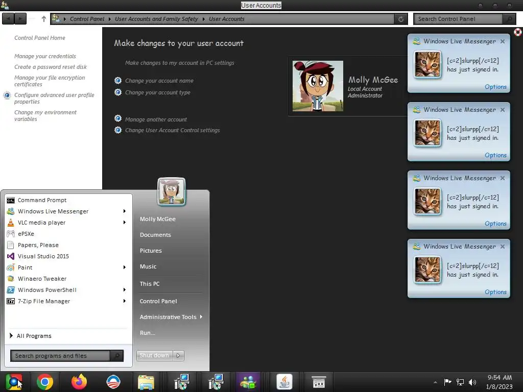Viewport: 523px width, 392px height.
Task: Click the Shut down button
Action: pyautogui.click(x=154, y=355)
